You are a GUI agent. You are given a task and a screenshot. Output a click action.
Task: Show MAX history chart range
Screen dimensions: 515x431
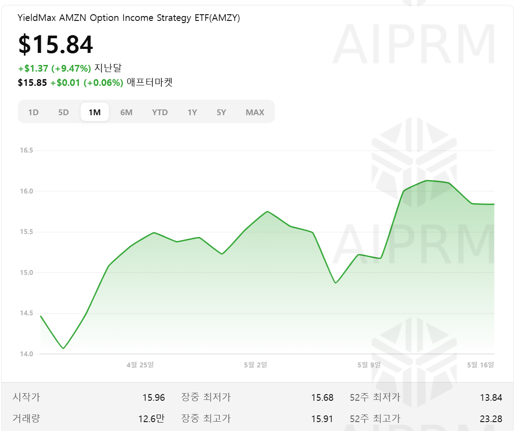tap(255, 113)
